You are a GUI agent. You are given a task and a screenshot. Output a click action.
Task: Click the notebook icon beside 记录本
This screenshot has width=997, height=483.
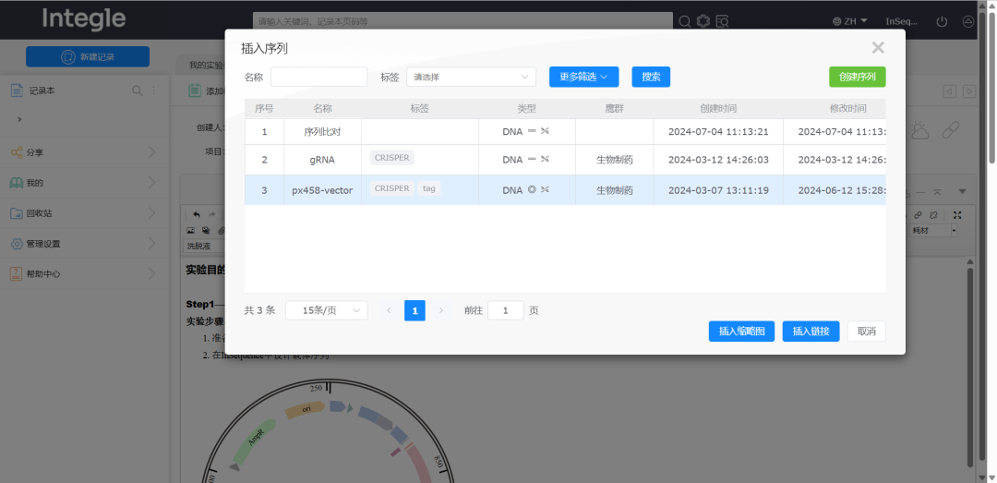click(18, 91)
